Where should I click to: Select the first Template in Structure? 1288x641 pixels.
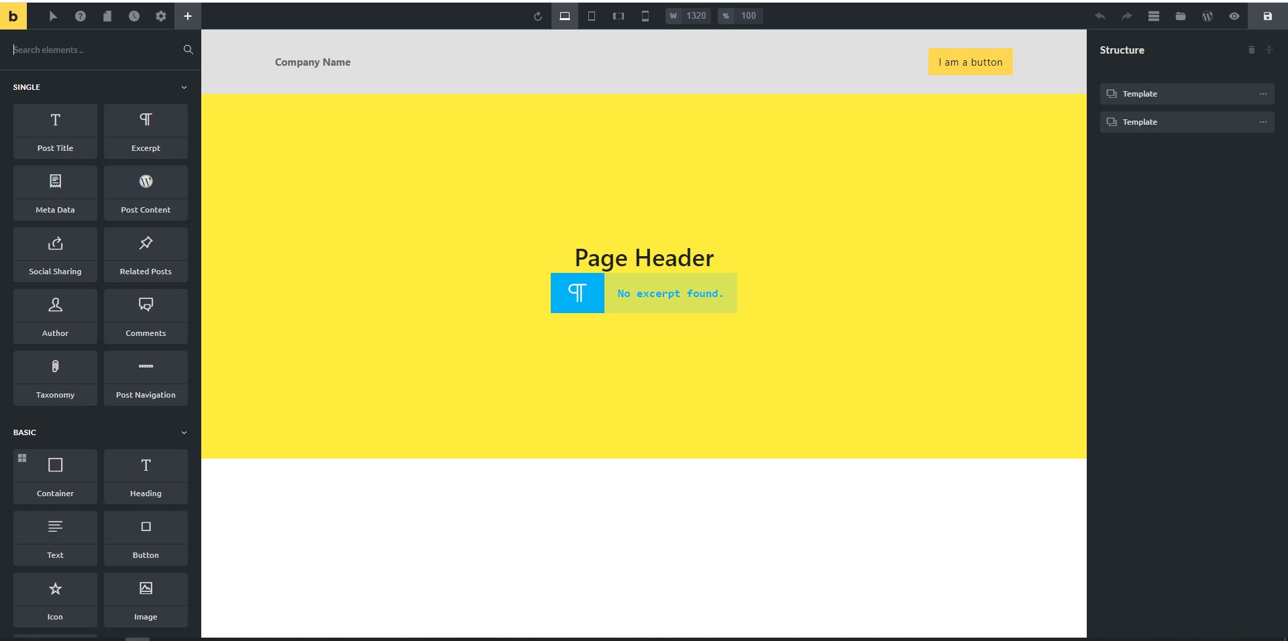click(x=1187, y=94)
